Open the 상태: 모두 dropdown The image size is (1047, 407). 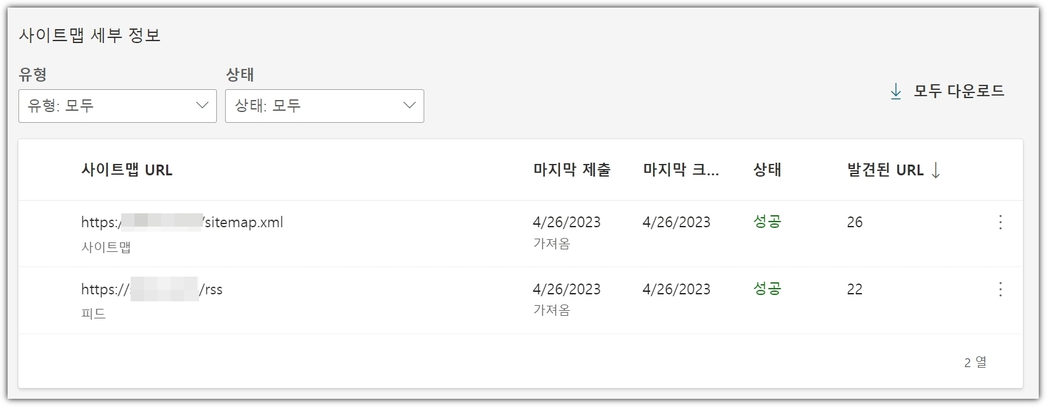coord(325,106)
